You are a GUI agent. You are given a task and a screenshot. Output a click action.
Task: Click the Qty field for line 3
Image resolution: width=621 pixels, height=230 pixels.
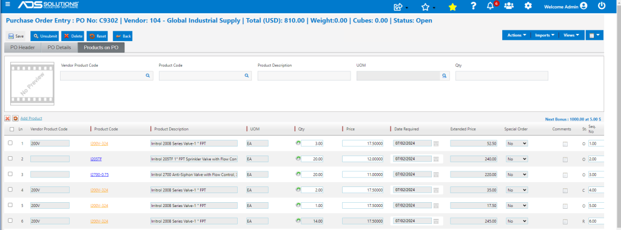point(312,174)
